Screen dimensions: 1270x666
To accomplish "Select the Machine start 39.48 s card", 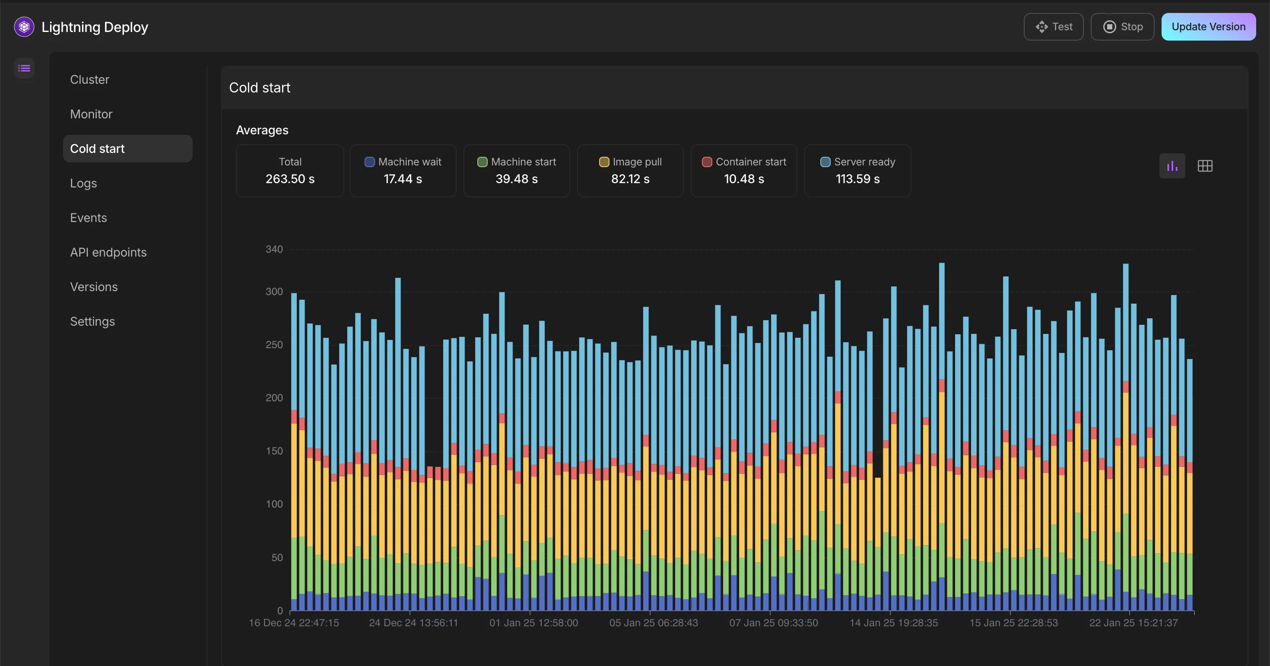I will pos(517,171).
